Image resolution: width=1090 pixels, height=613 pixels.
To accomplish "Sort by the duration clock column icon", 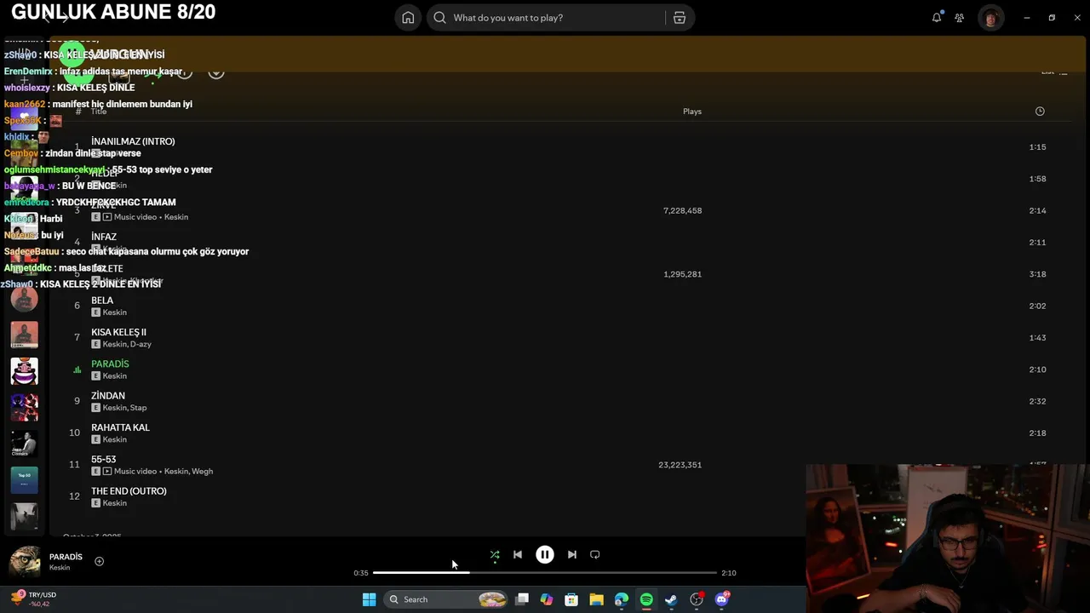I will coord(1040,112).
